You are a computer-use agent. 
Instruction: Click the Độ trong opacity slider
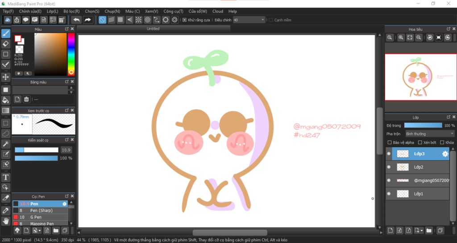423,125
